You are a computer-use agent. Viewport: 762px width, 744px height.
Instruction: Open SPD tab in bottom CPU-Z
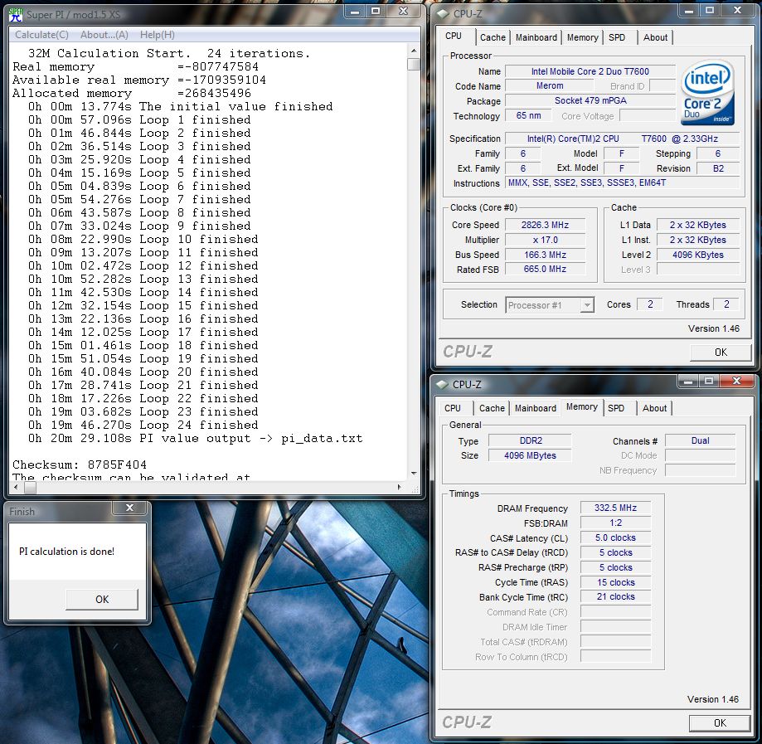click(x=616, y=408)
